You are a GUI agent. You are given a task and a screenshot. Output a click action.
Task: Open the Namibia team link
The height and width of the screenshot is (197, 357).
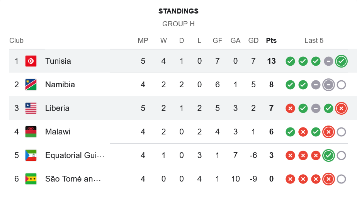click(x=60, y=85)
